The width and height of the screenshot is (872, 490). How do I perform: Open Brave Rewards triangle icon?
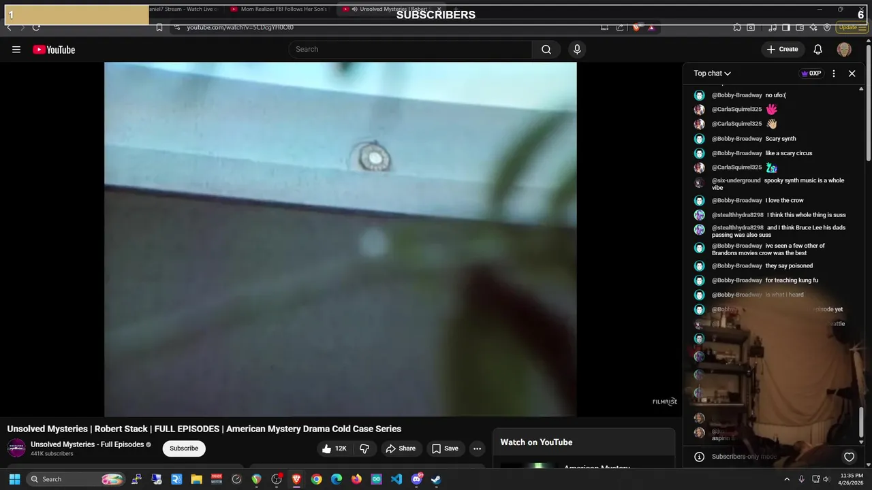[651, 27]
